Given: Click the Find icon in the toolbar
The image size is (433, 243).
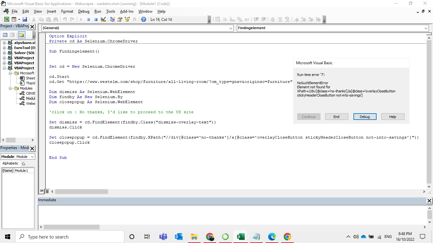Looking at the screenshot, I should [x=55, y=19].
